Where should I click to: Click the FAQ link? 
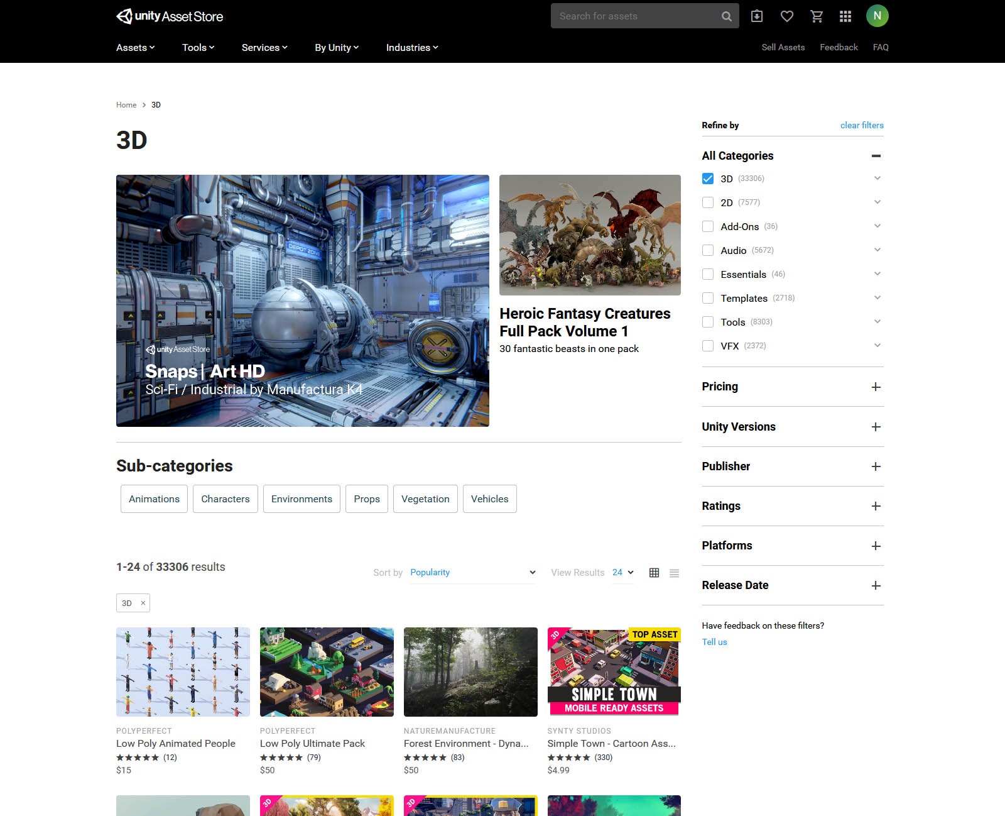tap(881, 47)
